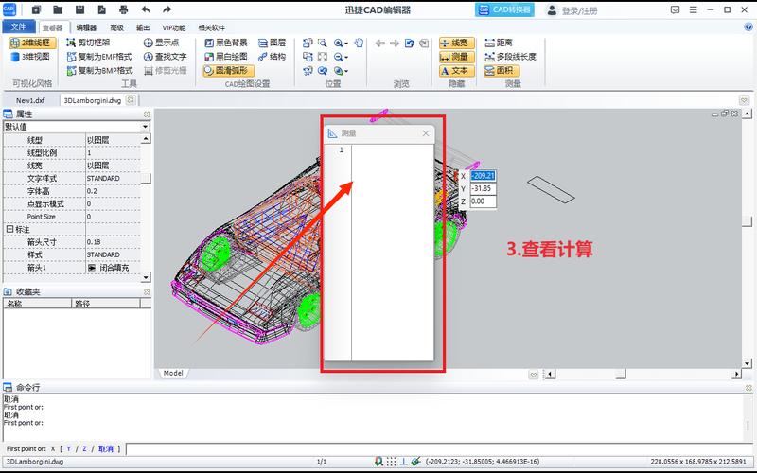Image resolution: width=757 pixels, height=473 pixels.
Task: Open the zoom scale globe dropdown
Action: pyautogui.click(x=346, y=71)
